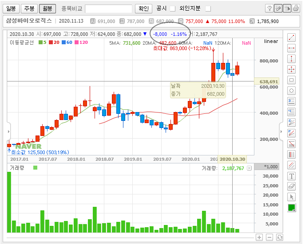Zoom in with the plus button
Image resolution: width=305 pixels, height=244 pixels.
(x=259, y=237)
